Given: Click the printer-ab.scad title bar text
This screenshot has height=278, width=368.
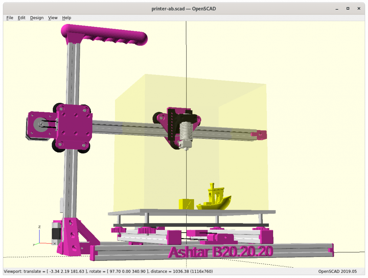Looking at the screenshot, I should pos(184,9).
